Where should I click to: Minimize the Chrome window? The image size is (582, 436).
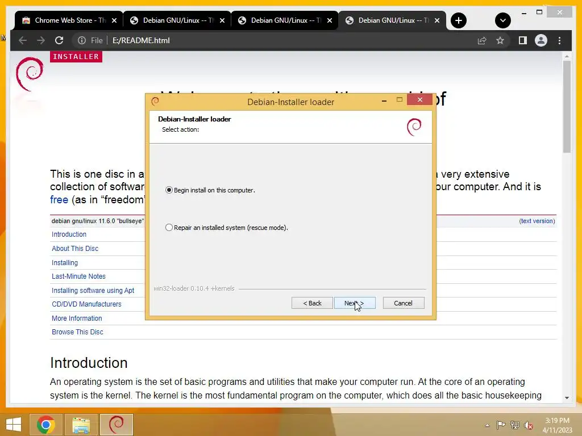(523, 12)
